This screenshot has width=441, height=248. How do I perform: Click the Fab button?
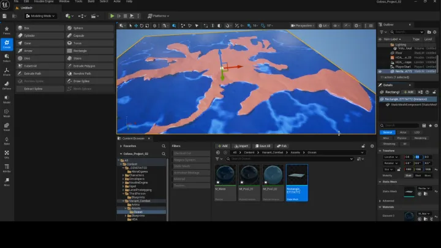tap(282, 146)
